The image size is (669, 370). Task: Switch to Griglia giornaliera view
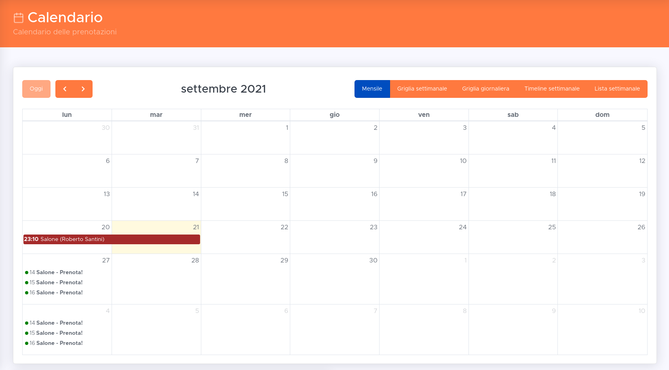(x=485, y=89)
